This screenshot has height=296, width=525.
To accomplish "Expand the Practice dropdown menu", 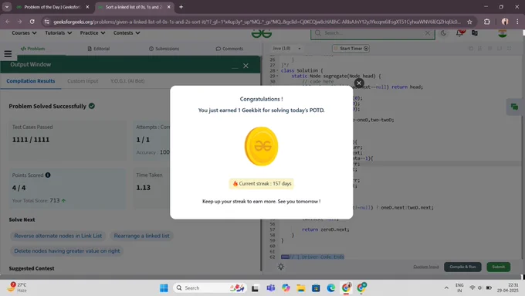I will click(93, 33).
